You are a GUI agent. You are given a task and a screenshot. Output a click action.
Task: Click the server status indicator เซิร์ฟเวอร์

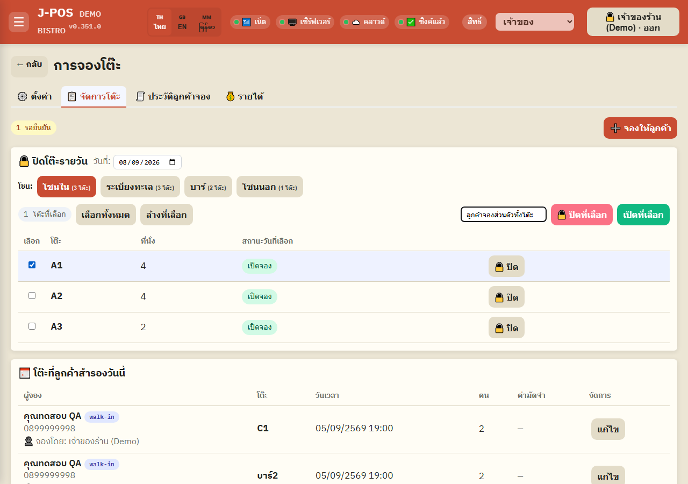[305, 22]
